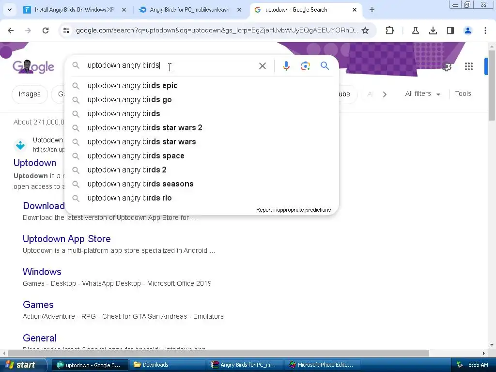Viewport: 496px width, 372px height.
Task: Open site information icon in address bar
Action: [66, 31]
